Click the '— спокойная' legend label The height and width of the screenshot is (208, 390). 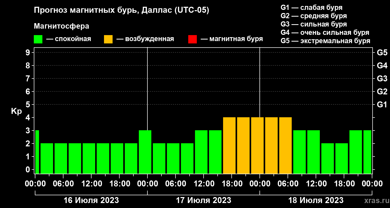click(69, 39)
